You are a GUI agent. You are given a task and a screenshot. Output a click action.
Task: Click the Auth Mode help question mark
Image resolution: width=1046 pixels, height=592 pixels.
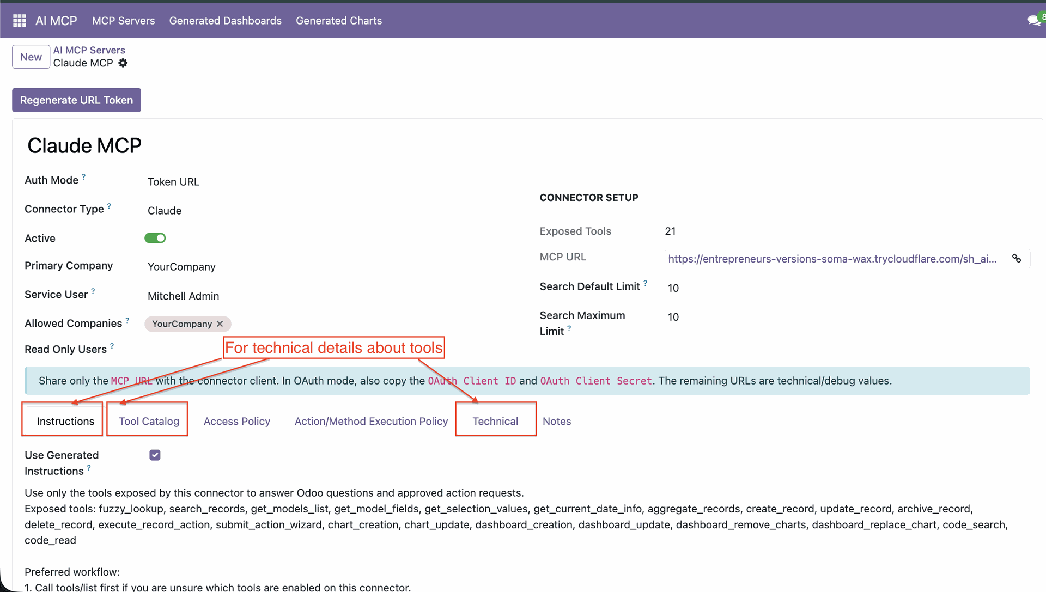[83, 176]
